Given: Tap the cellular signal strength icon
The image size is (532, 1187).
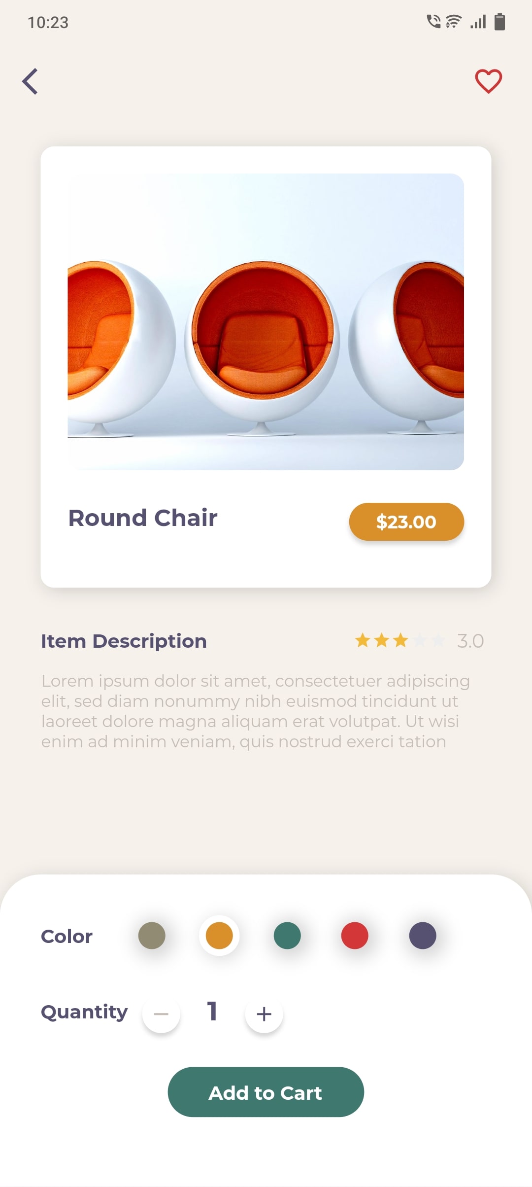Looking at the screenshot, I should coord(478,22).
